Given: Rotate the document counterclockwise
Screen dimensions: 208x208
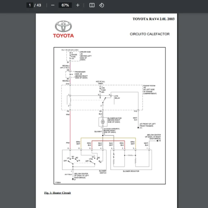Looking at the screenshot, I should [102, 5].
